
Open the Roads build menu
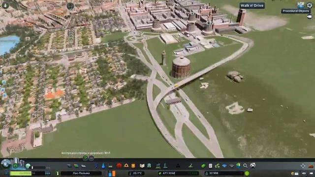(69, 166)
